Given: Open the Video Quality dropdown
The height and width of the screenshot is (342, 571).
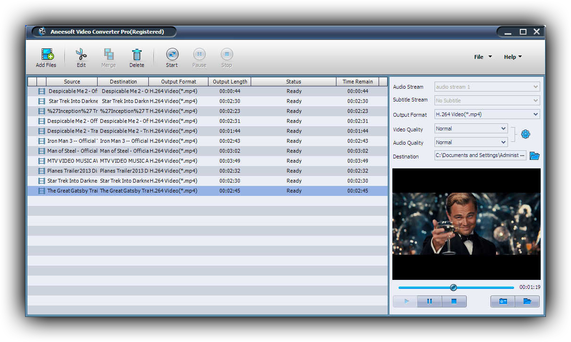Looking at the screenshot, I should 471,129.
